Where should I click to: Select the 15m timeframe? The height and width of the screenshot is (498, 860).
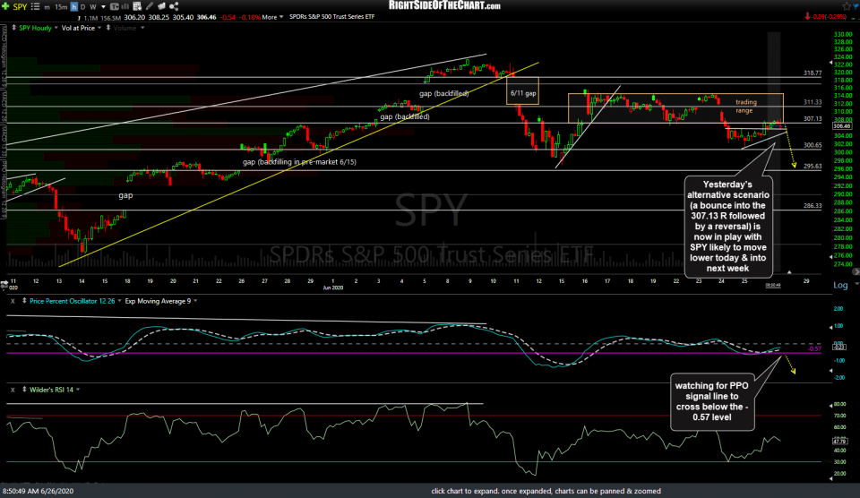(61, 7)
